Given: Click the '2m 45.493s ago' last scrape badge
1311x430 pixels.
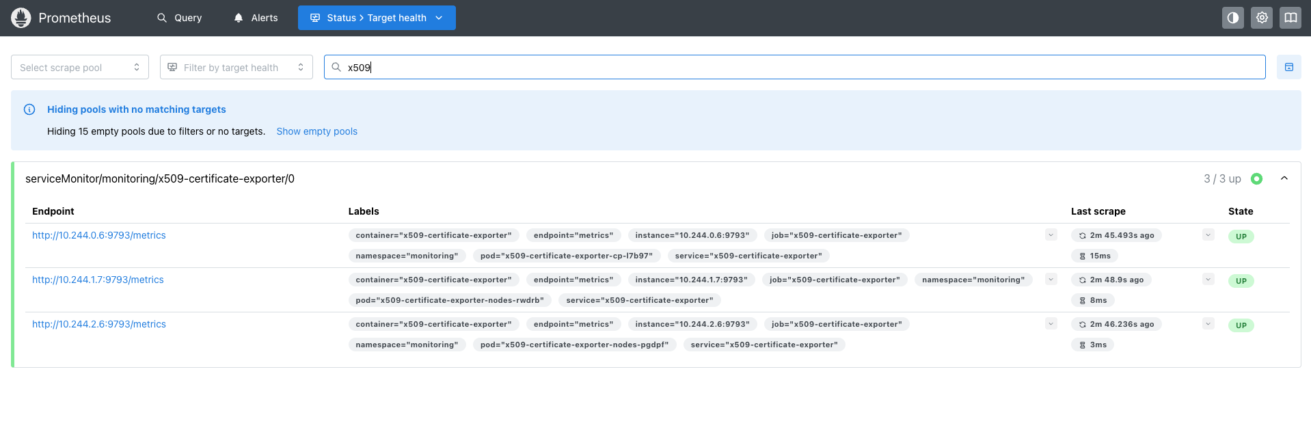Looking at the screenshot, I should (1117, 235).
